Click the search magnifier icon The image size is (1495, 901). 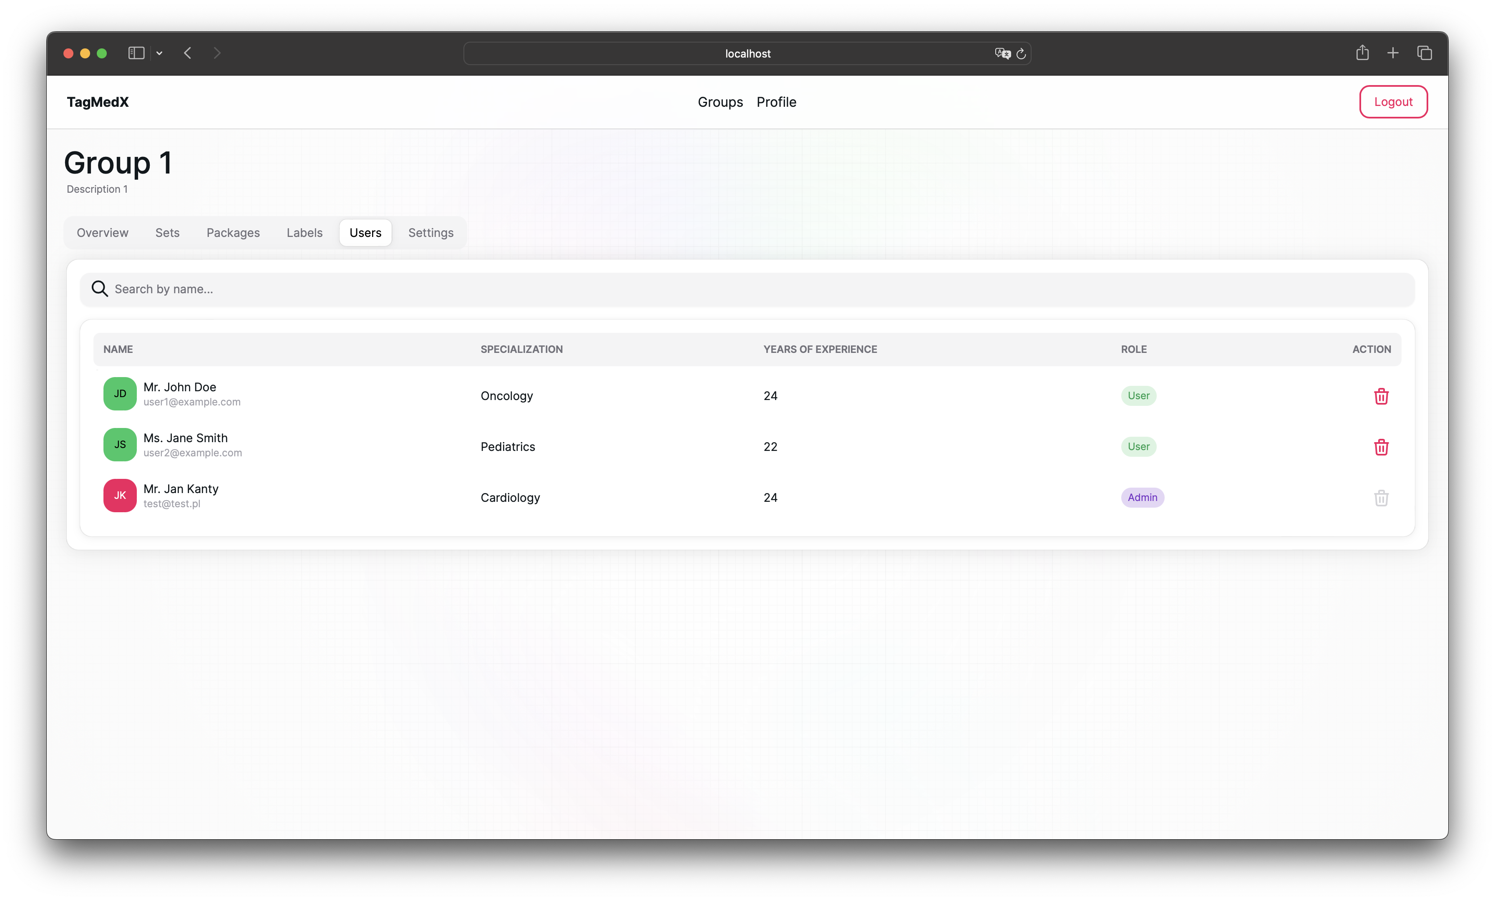click(100, 289)
